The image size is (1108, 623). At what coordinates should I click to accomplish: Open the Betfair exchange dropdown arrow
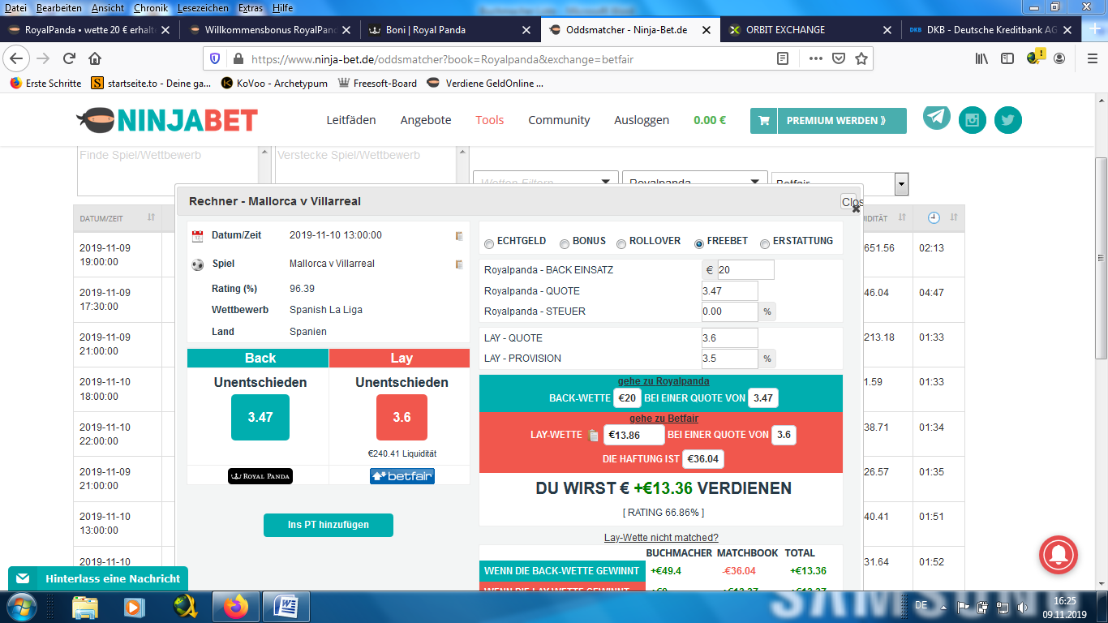pyautogui.click(x=901, y=184)
